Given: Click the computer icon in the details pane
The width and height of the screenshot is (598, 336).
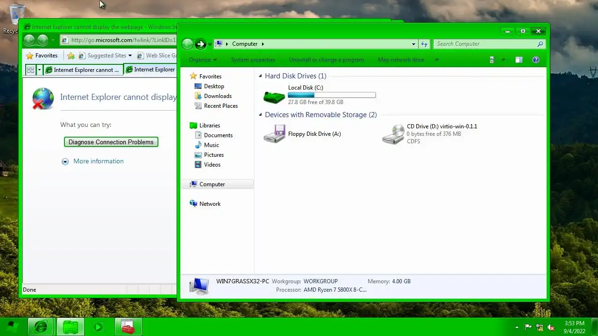Looking at the screenshot, I should click(199, 286).
